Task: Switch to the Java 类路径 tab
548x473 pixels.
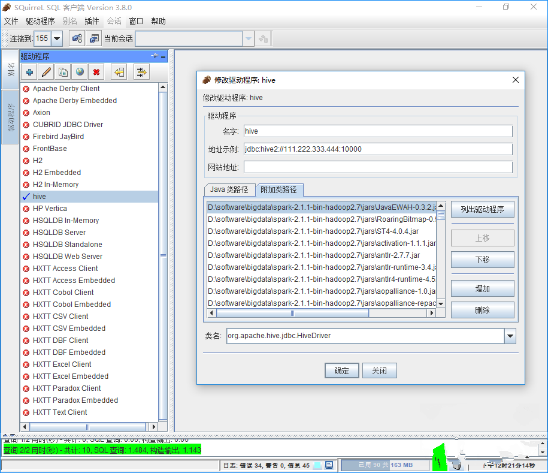Action: [x=229, y=189]
